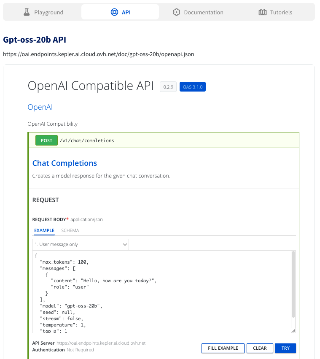This screenshot has width=320, height=359.
Task: Click the API meta-style icon in the navbar
Action: tap(114, 12)
